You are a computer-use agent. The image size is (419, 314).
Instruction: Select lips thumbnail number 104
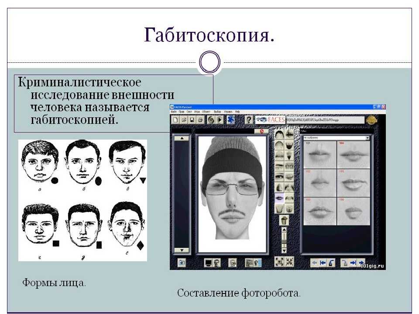pyautogui.click(x=354, y=155)
